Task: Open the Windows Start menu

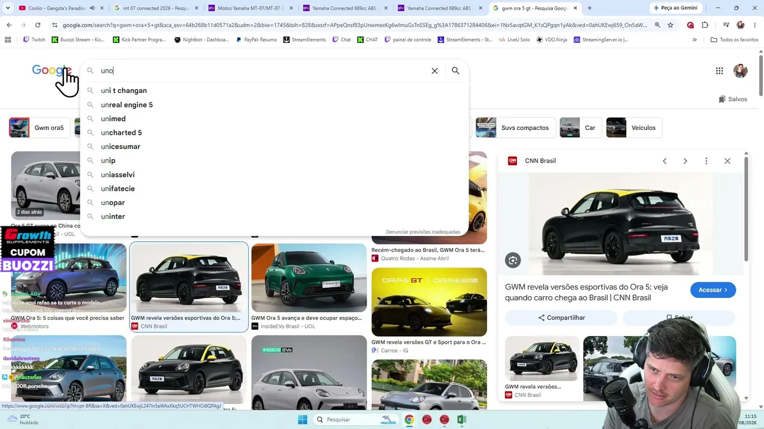Action: [x=303, y=419]
